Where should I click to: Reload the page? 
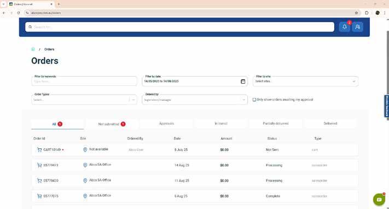(19, 13)
